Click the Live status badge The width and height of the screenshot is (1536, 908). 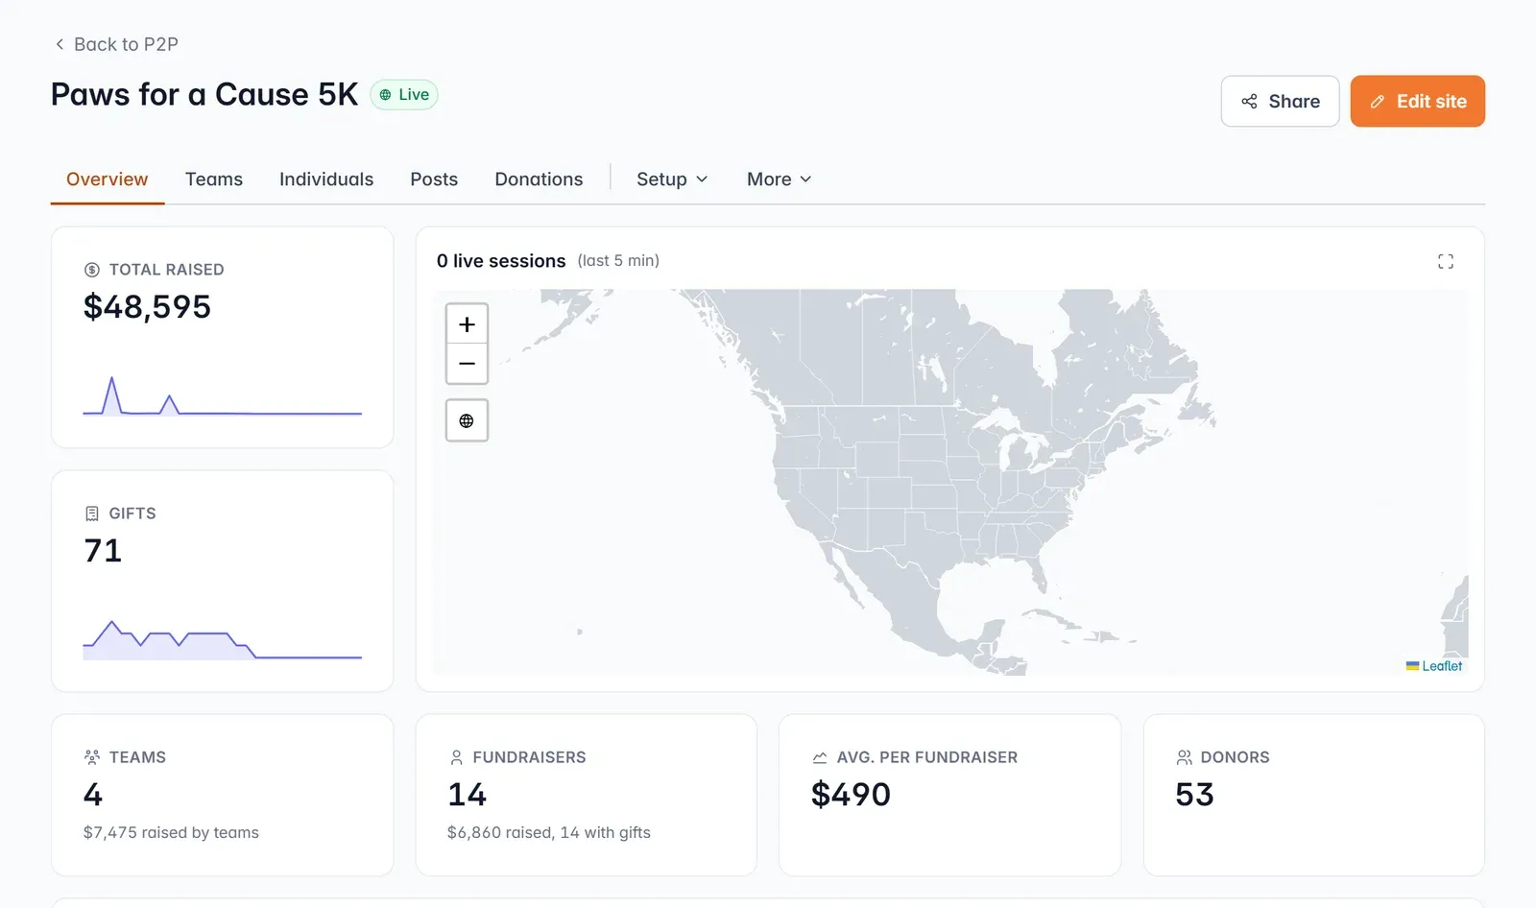(404, 94)
